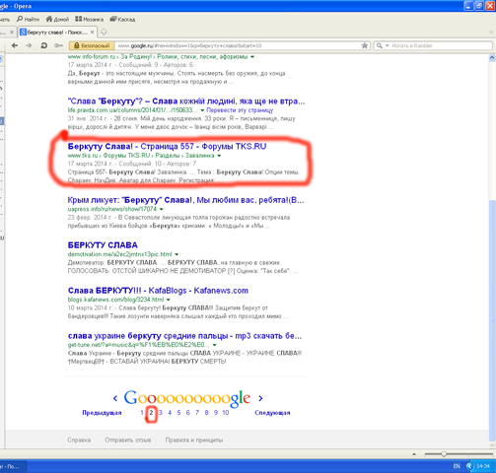Open the Домой home toolbar button
496x473 pixels.
pos(57,19)
